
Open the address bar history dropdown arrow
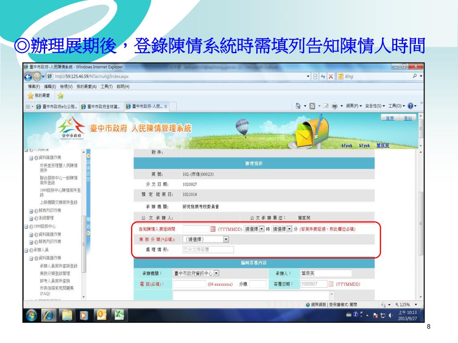(308, 76)
